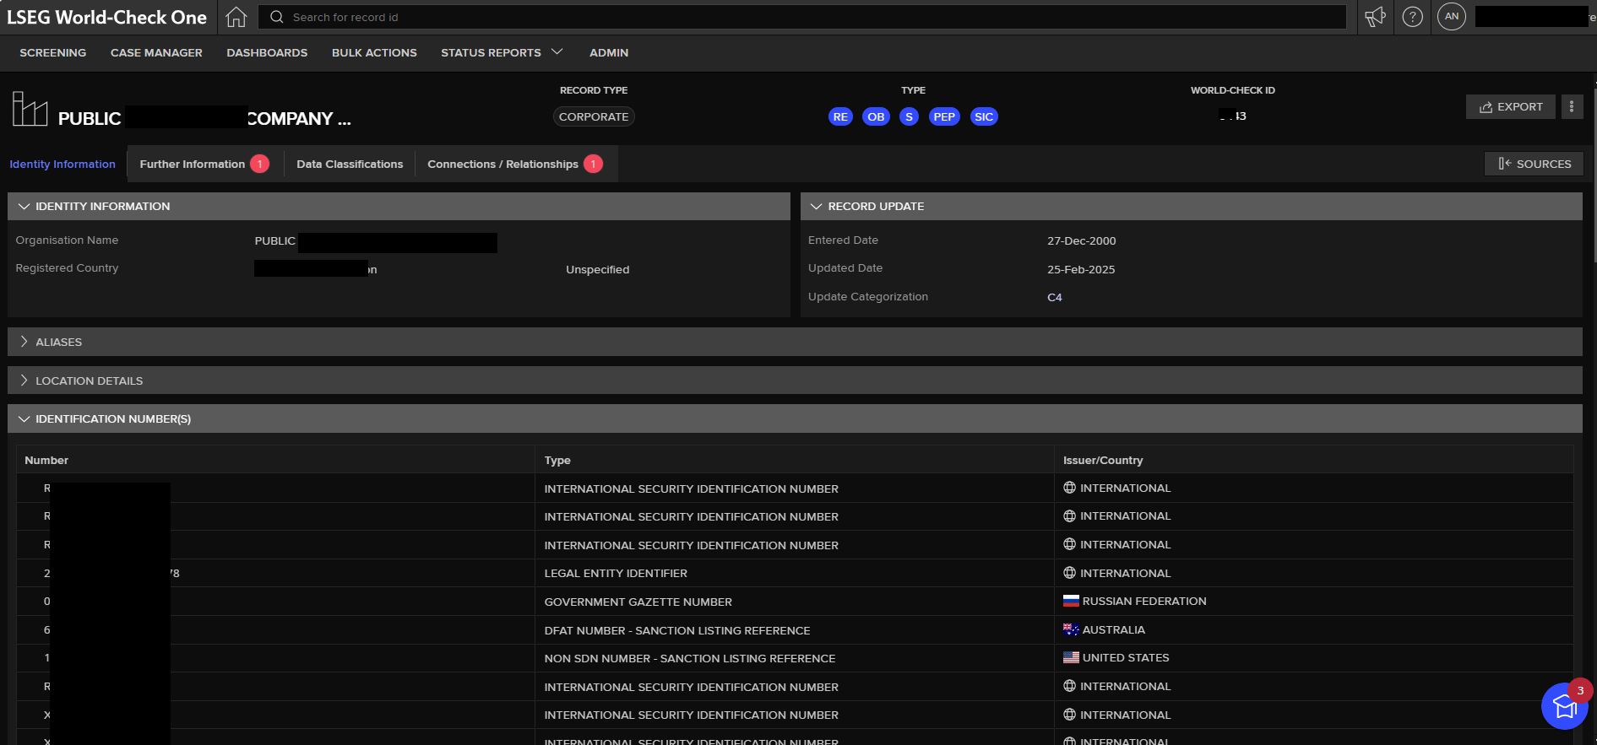Click the UNITED STATES issuer text

tap(1126, 657)
